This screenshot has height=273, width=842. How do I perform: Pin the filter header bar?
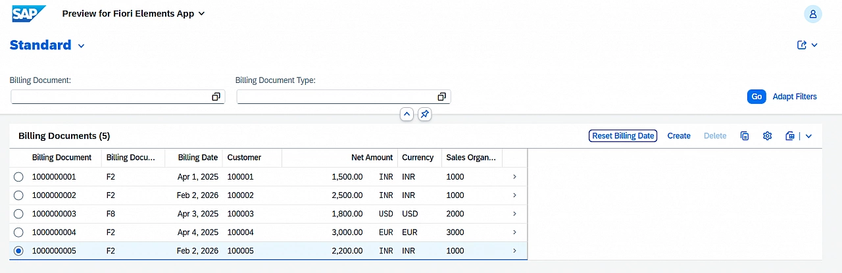(x=425, y=114)
